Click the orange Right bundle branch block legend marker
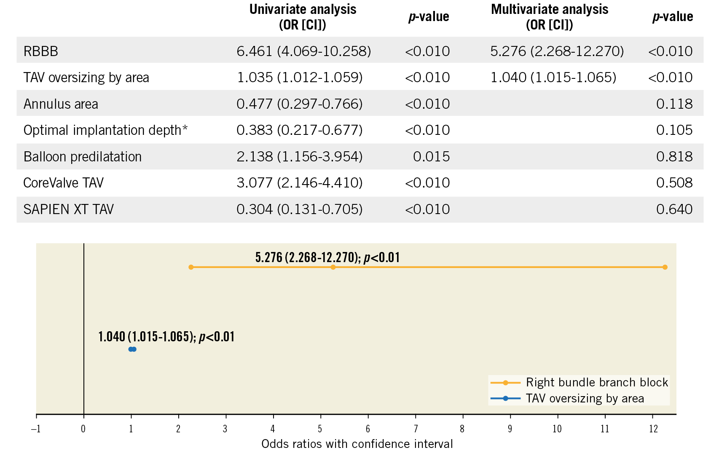This screenshot has height=453, width=711. point(505,383)
